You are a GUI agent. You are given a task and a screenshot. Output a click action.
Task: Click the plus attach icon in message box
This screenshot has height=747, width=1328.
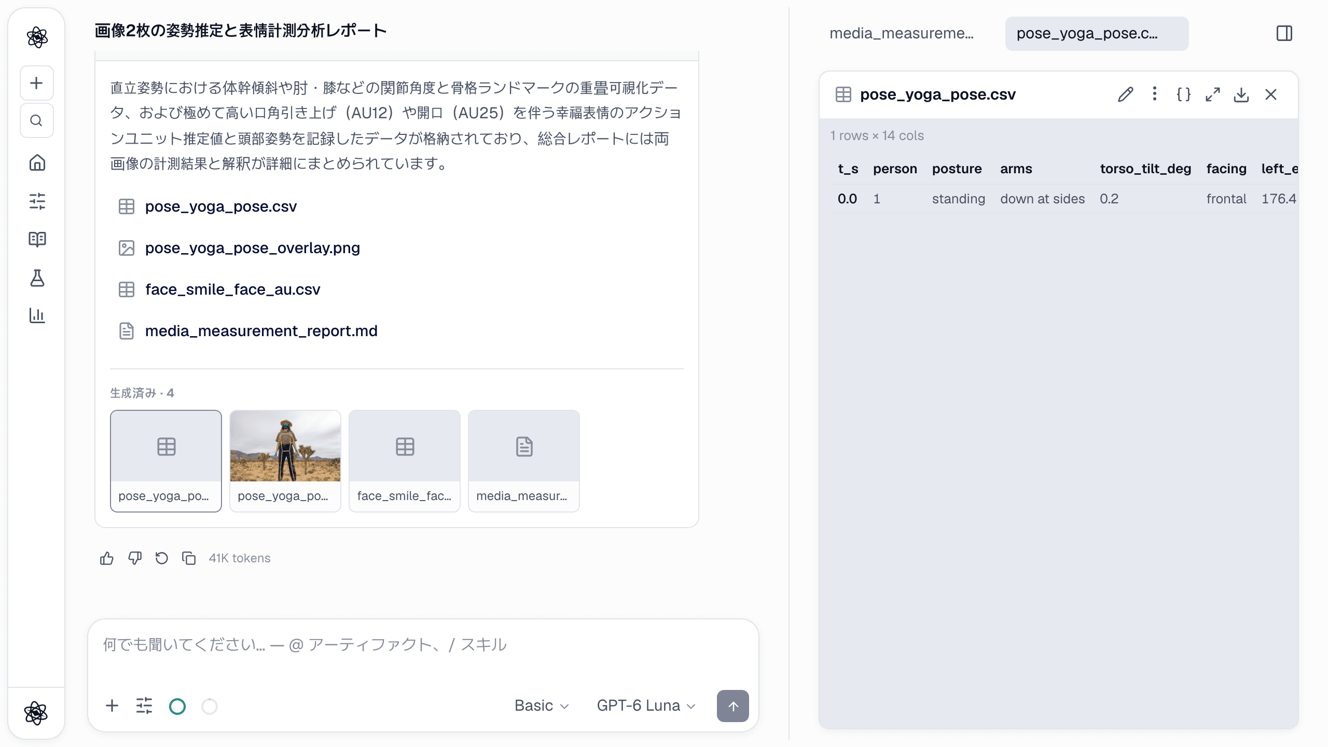pyautogui.click(x=112, y=706)
